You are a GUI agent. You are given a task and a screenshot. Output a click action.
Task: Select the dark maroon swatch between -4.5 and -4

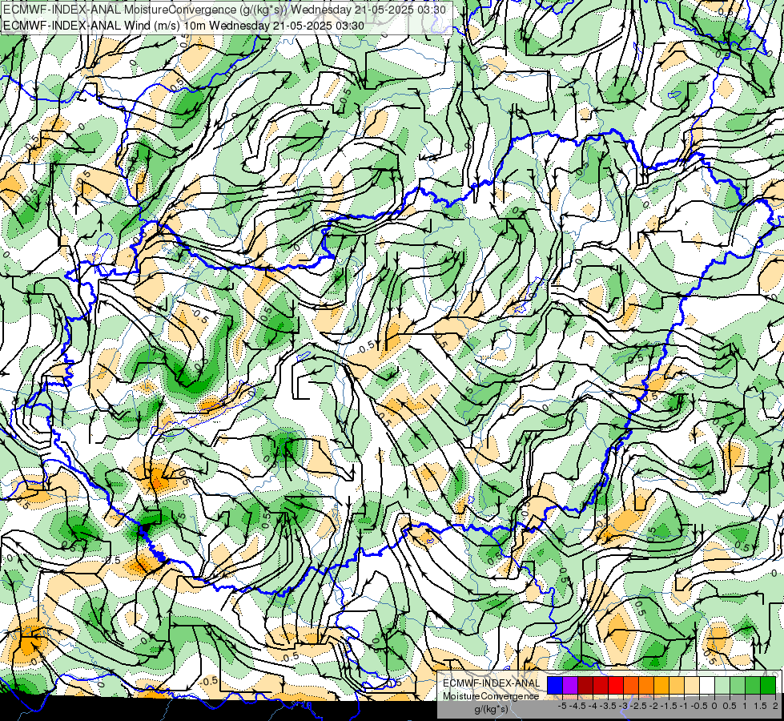[x=585, y=686]
